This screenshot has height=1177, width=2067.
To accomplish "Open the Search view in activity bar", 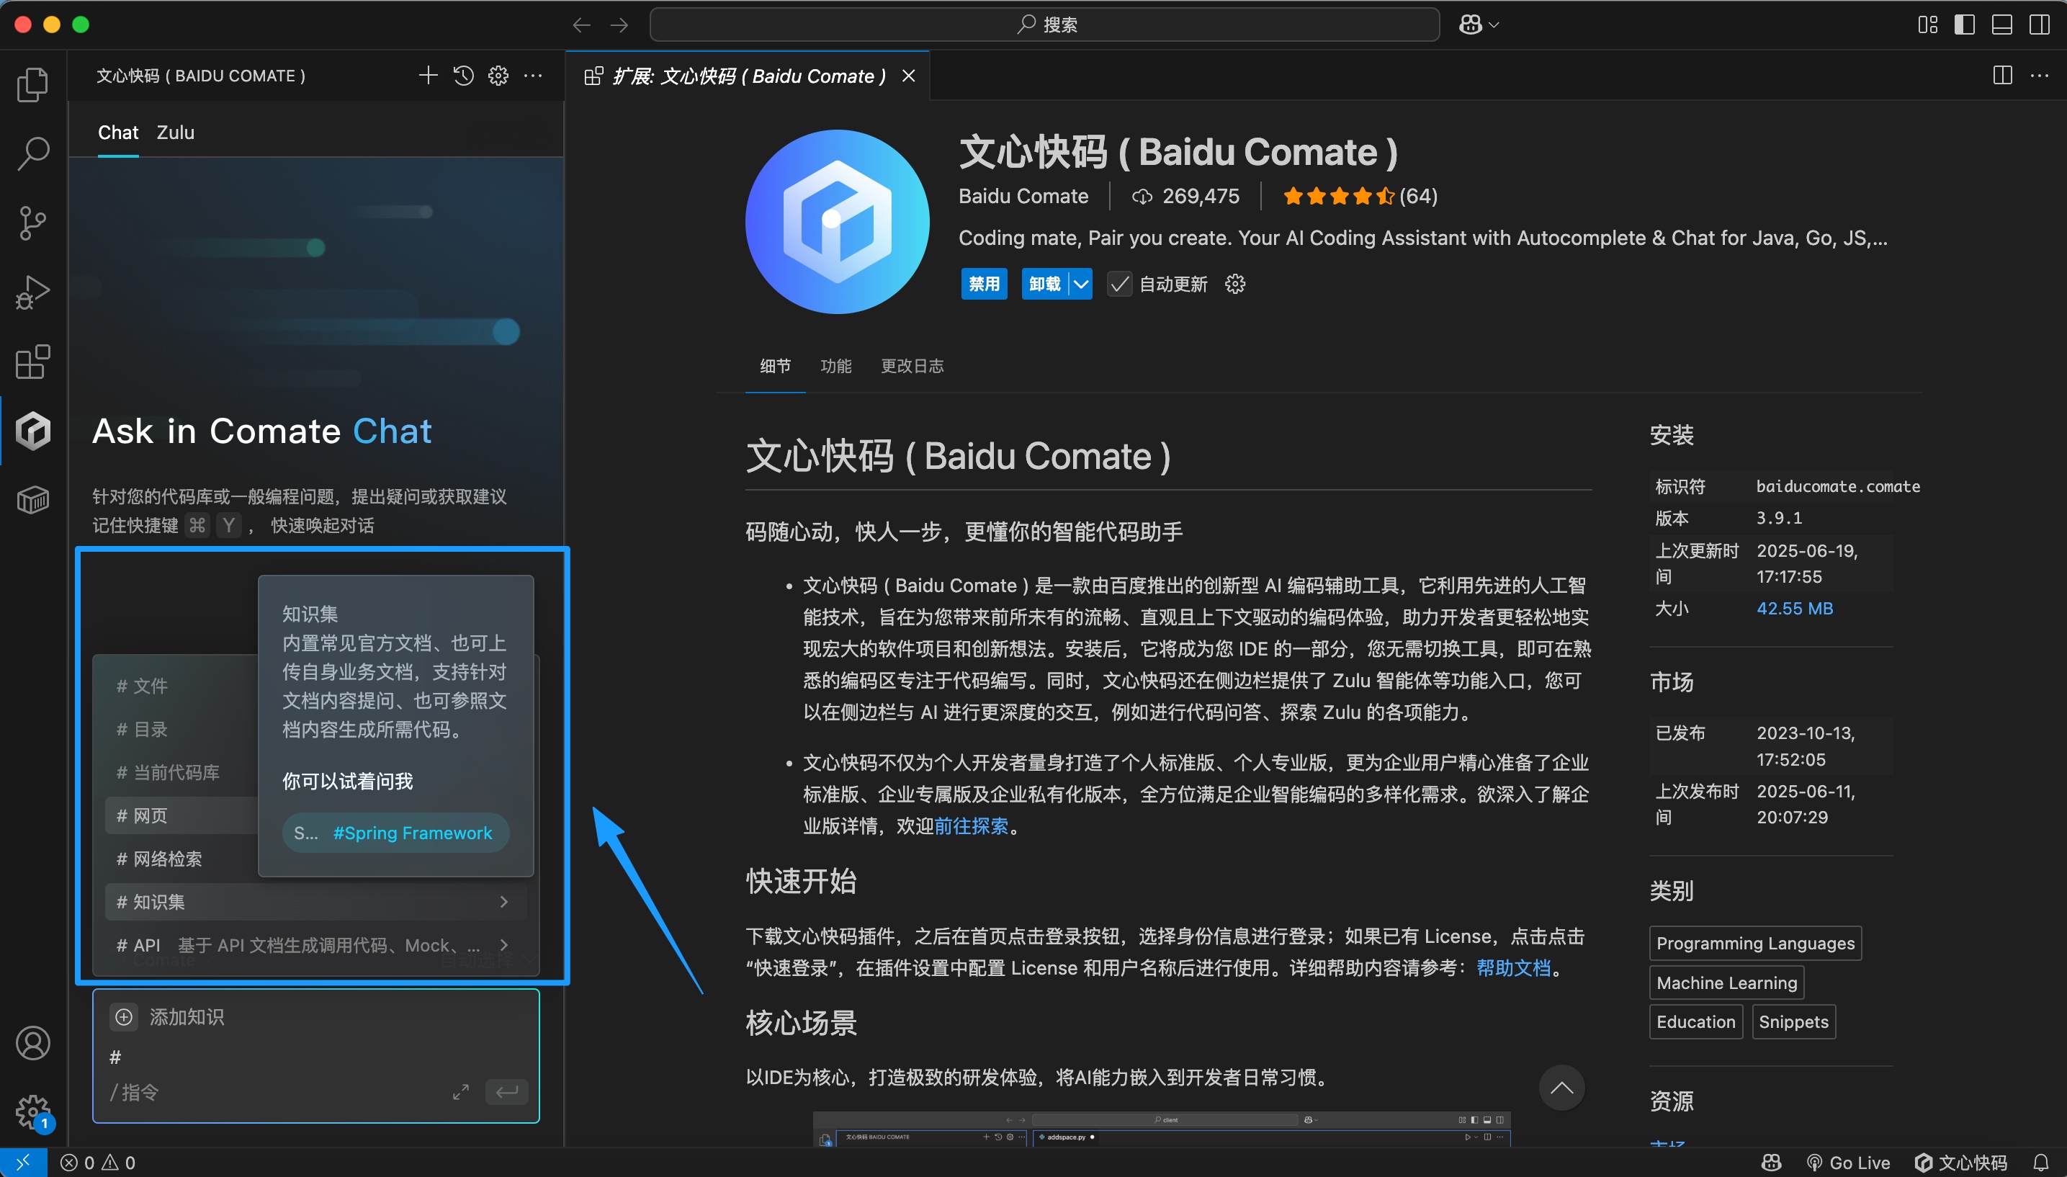I will (x=32, y=153).
